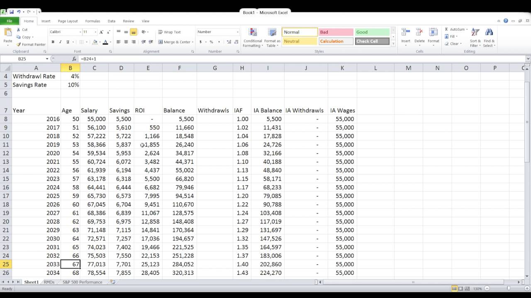Switch to the Insert ribbon tab
531x298 pixels.
(x=46, y=21)
